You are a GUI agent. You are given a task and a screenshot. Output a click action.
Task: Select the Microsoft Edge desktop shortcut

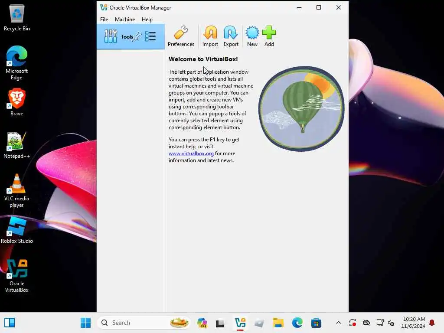(17, 63)
